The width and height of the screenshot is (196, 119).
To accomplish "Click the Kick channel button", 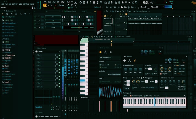I will 53,17.
